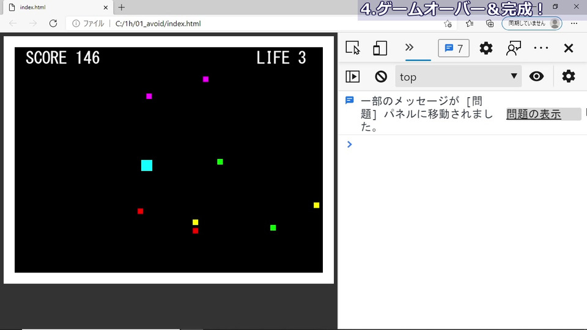The image size is (587, 330).
Task: Toggle device emulation mode icon
Action: coord(380,48)
